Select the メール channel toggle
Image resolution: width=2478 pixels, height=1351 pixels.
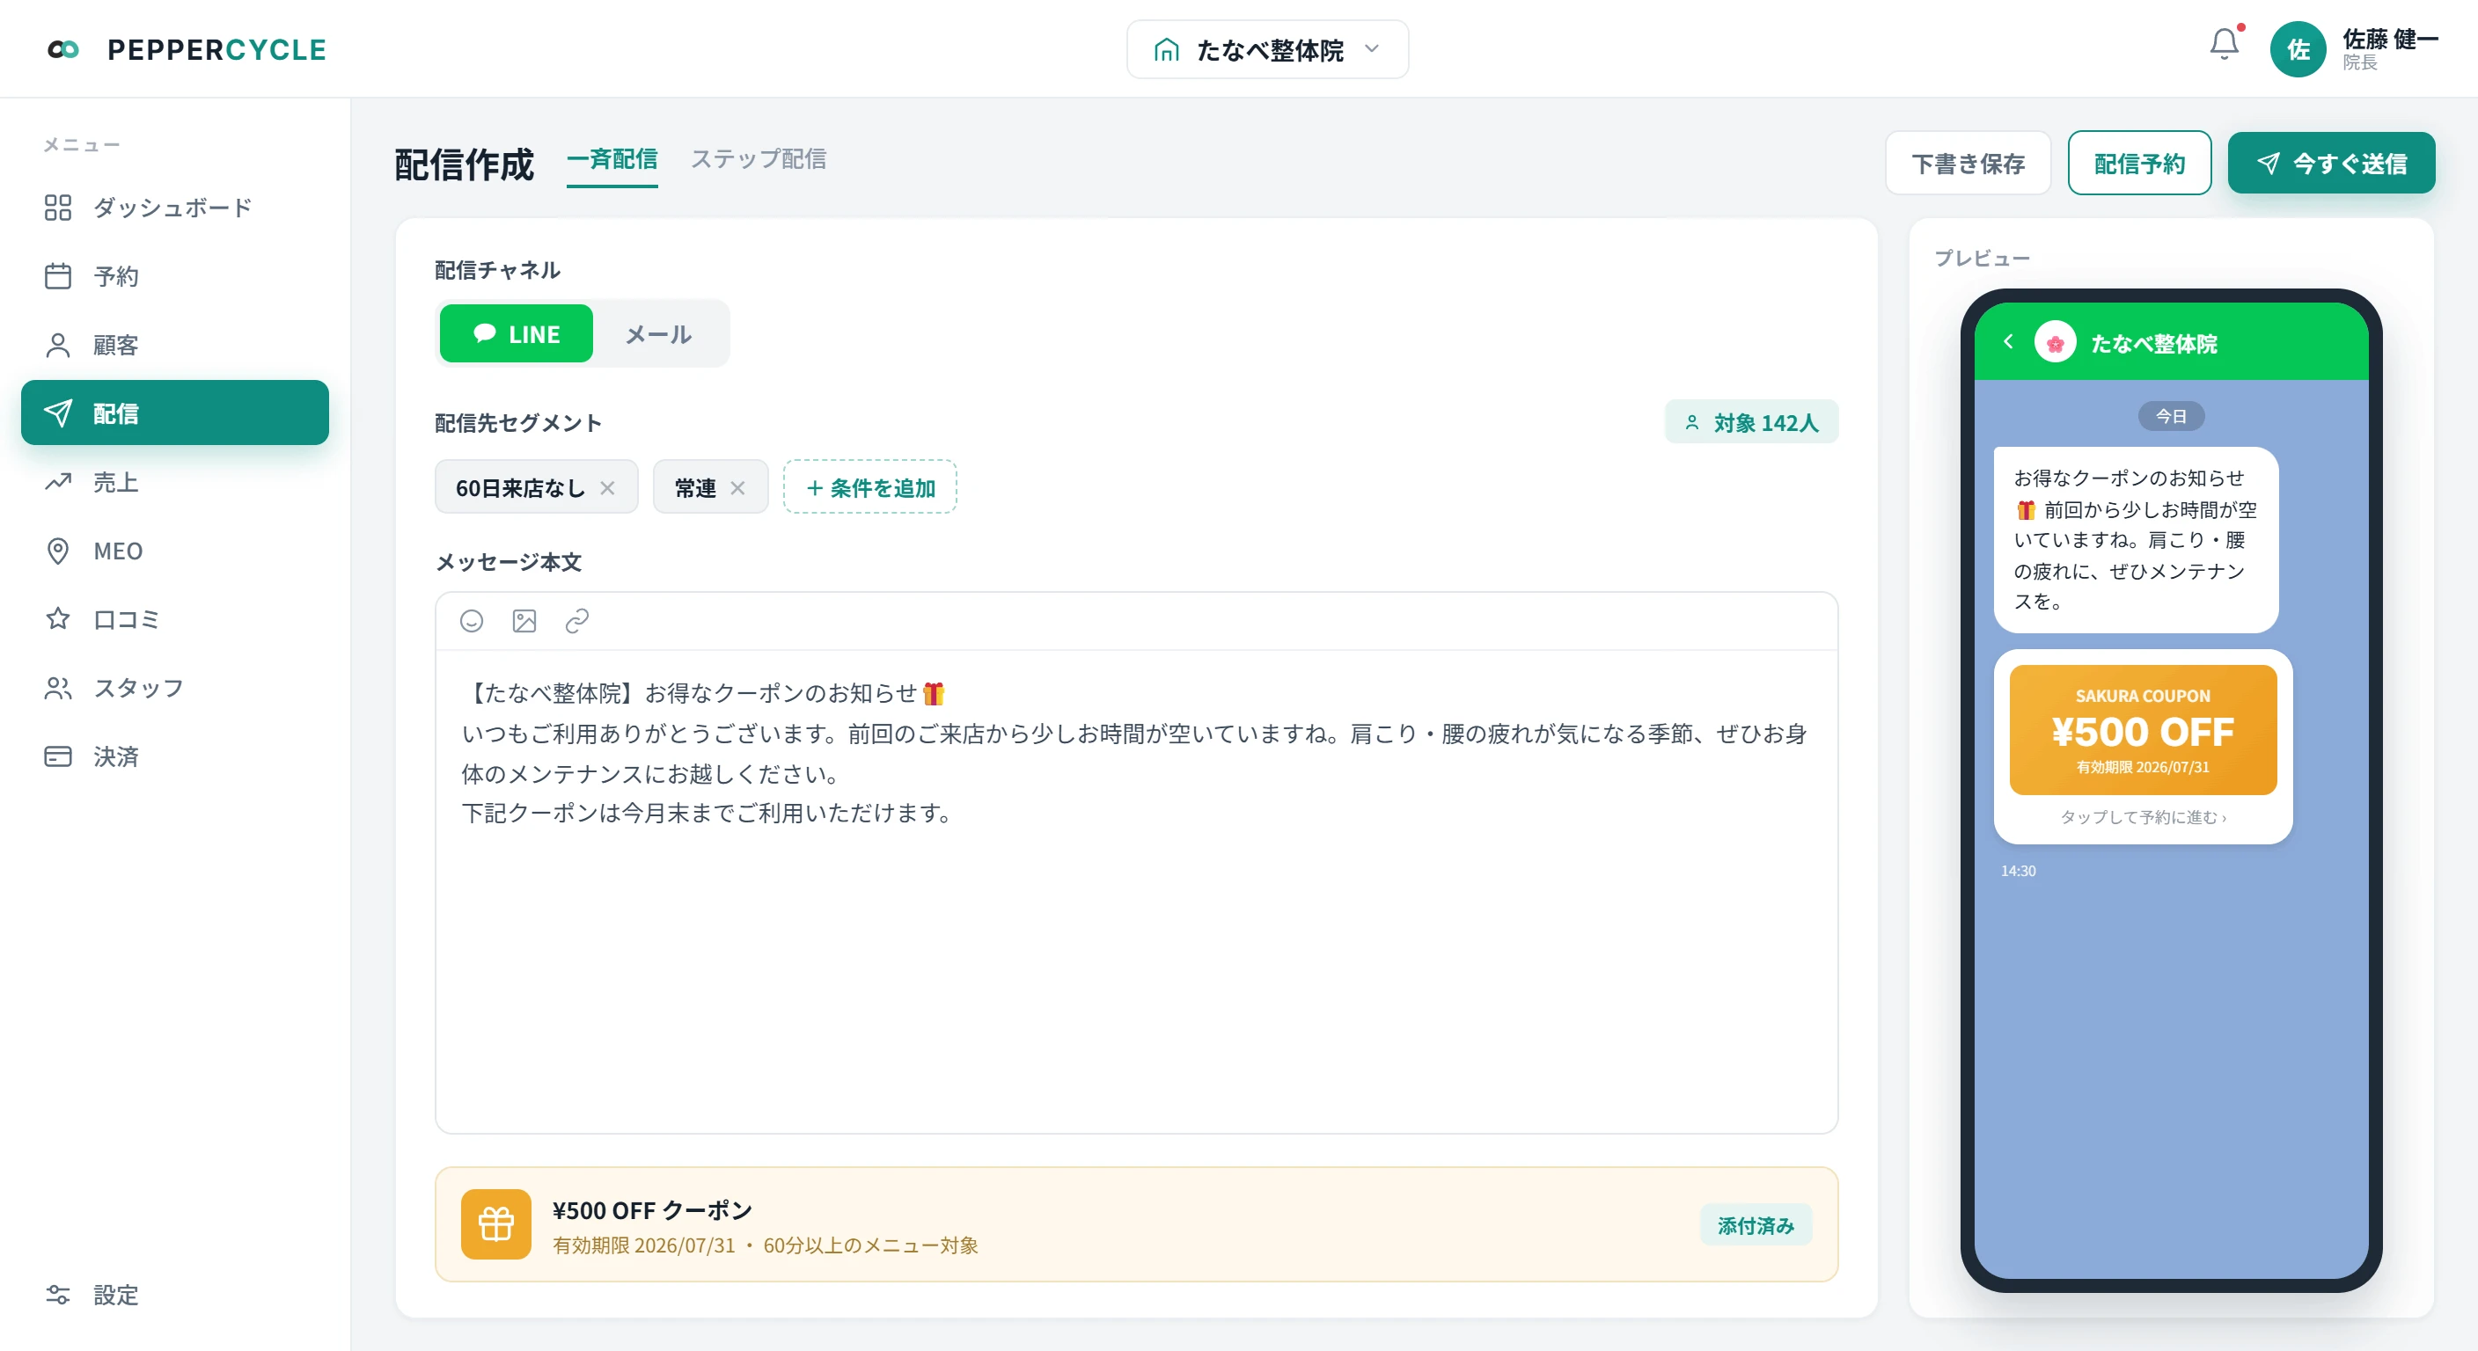(x=658, y=333)
